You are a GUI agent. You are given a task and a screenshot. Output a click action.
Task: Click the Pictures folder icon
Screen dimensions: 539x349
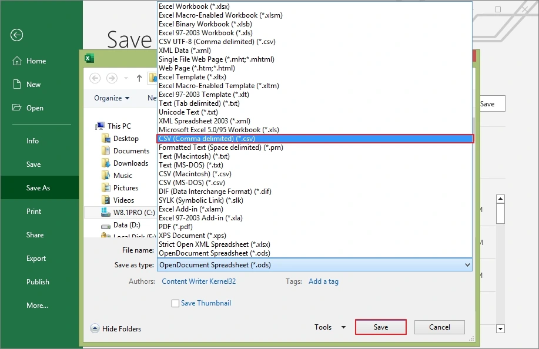[106, 188]
